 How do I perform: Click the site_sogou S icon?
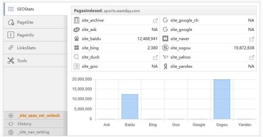point(165,48)
